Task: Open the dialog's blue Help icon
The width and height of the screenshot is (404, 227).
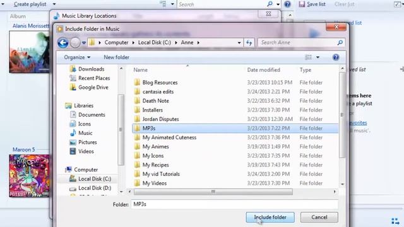Action: [x=336, y=57]
